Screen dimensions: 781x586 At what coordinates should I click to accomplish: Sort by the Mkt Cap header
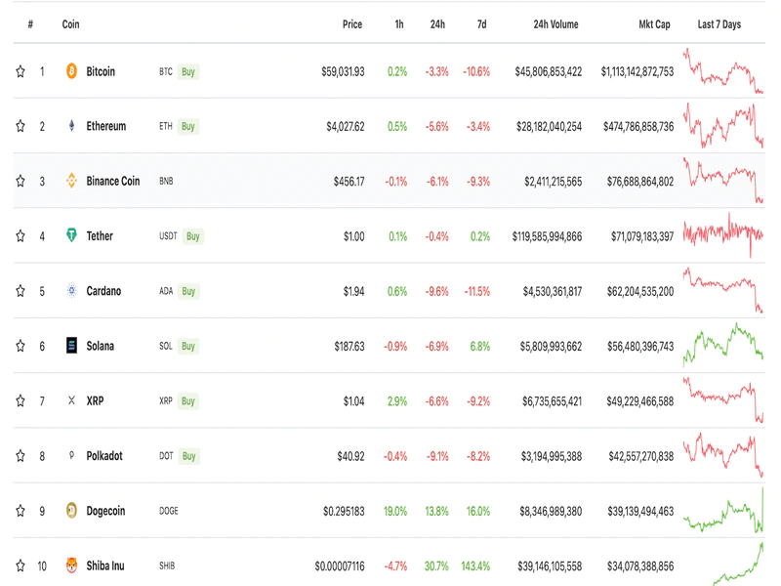[x=654, y=24]
